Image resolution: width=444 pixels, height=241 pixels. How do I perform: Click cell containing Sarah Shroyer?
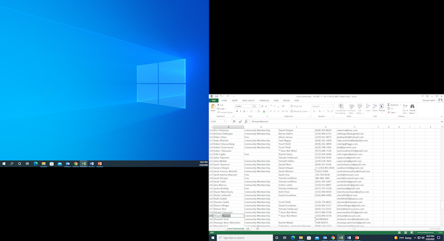[229, 178]
